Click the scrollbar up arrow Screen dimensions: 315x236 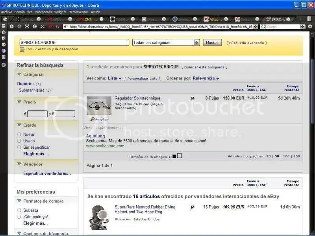pos(312,34)
